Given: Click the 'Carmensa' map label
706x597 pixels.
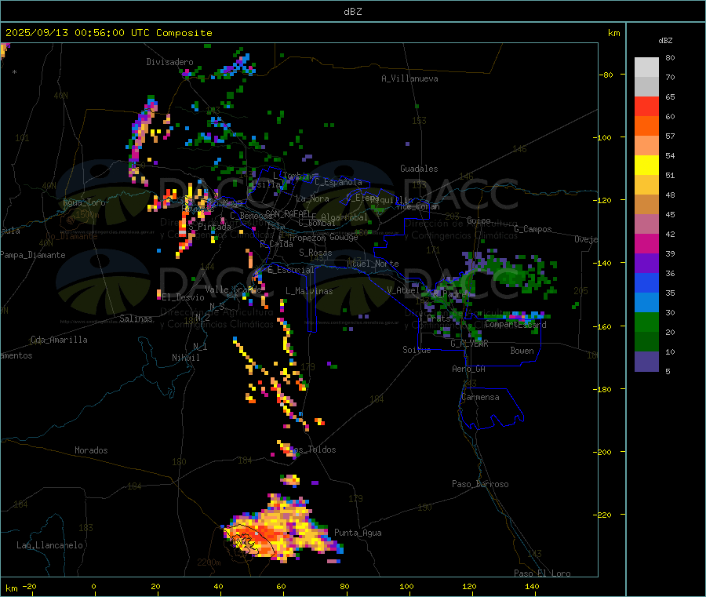Looking at the screenshot, I should coord(480,397).
